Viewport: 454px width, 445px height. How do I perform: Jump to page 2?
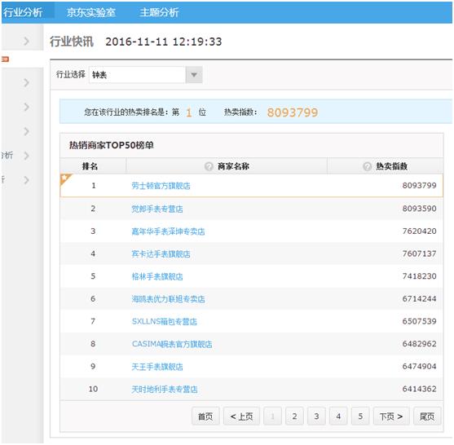point(294,416)
